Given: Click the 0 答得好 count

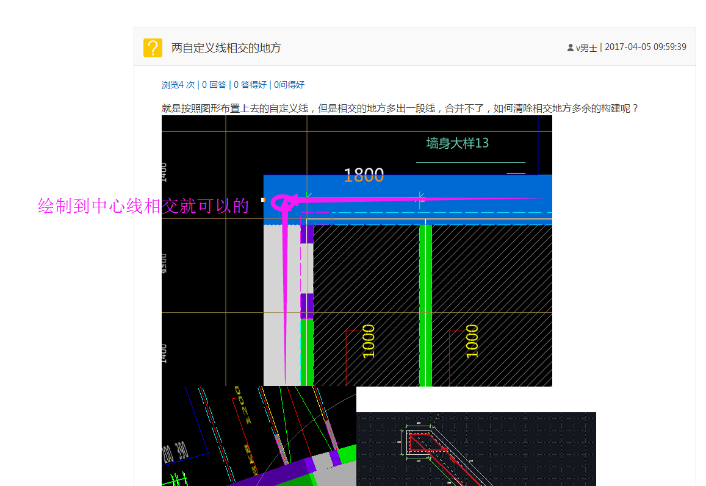Looking at the screenshot, I should [x=250, y=85].
